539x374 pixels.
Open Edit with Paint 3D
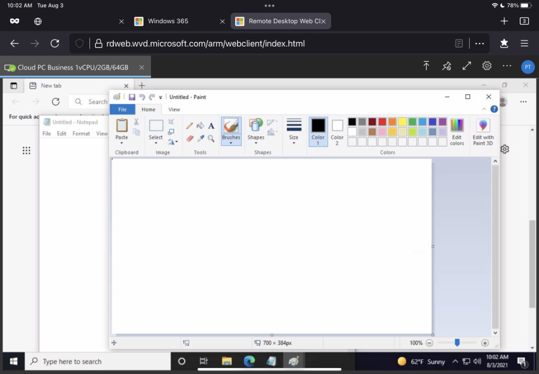(483, 132)
